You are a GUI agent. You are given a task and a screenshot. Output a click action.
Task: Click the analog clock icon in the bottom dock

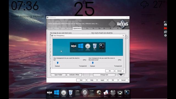(64, 93)
